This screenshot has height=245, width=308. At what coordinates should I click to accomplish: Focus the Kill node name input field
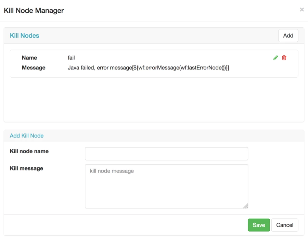pyautogui.click(x=166, y=154)
